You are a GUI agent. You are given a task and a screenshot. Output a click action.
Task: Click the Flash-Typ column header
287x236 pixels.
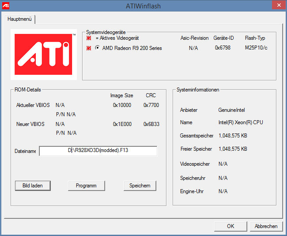[x=255, y=38]
